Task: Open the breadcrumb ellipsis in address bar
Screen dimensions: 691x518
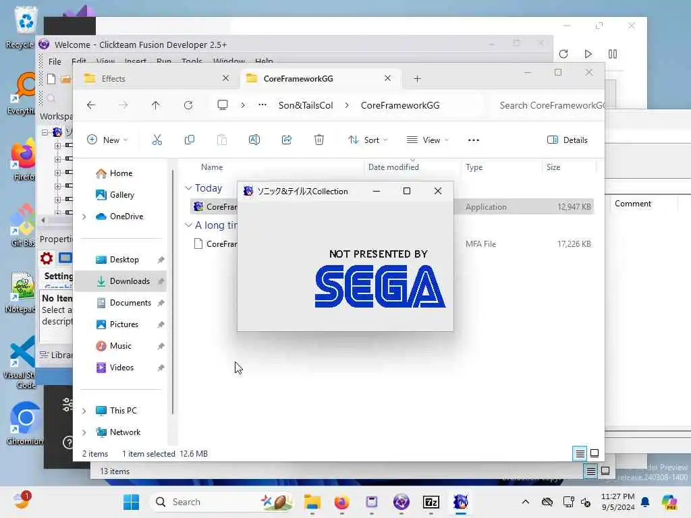Action: [x=262, y=105]
